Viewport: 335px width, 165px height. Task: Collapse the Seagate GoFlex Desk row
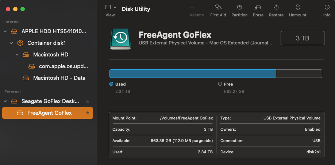5,101
